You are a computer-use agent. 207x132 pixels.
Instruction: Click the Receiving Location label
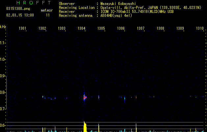tap(77, 8)
